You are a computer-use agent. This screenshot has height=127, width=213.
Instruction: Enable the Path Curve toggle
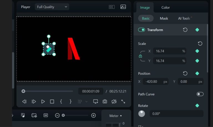click(x=200, y=94)
